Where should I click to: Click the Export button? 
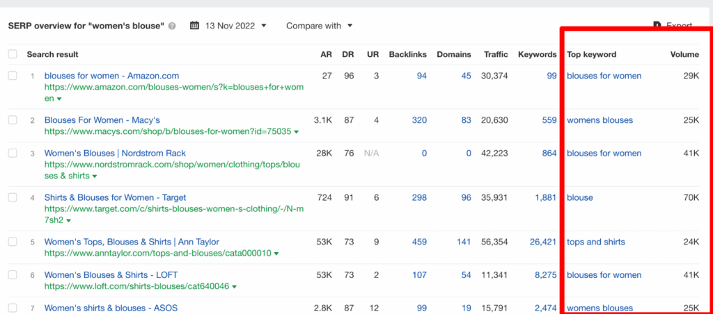pyautogui.click(x=673, y=26)
